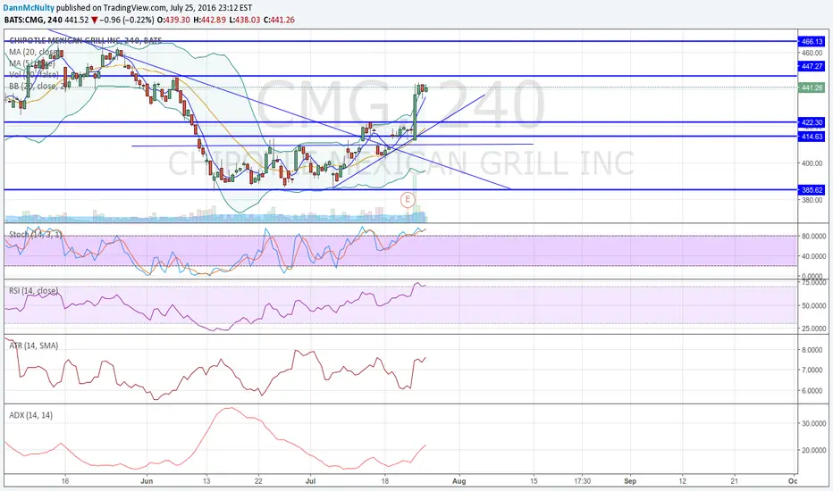833x491 pixels.
Task: Click the 400.00 price axis value
Action: tap(812, 163)
